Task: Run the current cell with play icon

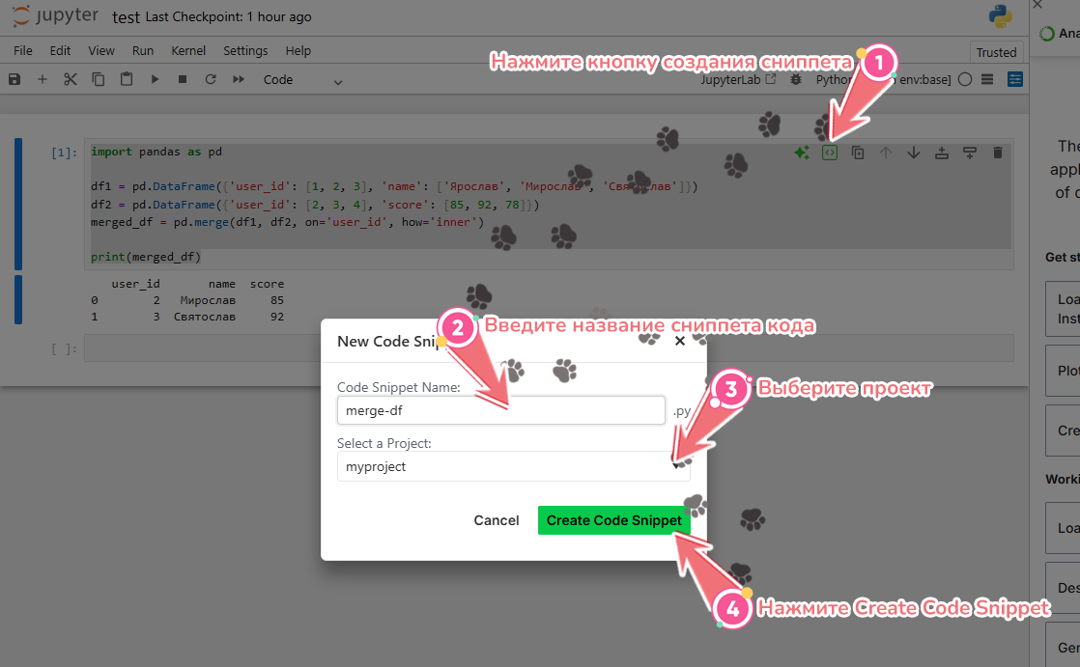Action: (154, 80)
